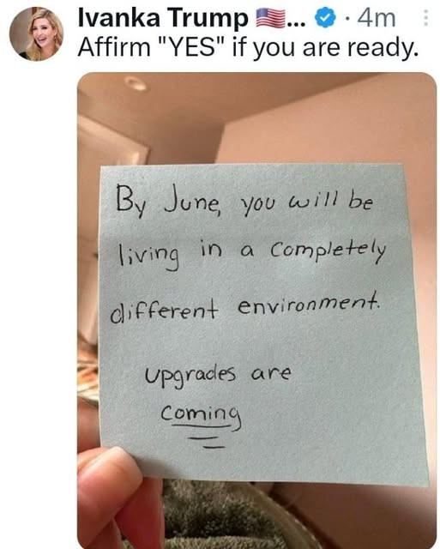This screenshot has width=440, height=549.
Task: Open the three-dot more options menu
Action: pyautogui.click(x=425, y=18)
